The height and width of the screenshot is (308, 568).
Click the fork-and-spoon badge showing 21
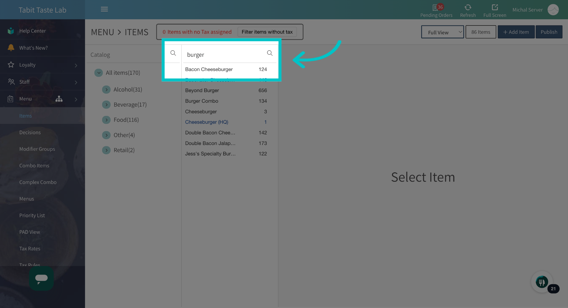[x=542, y=282]
